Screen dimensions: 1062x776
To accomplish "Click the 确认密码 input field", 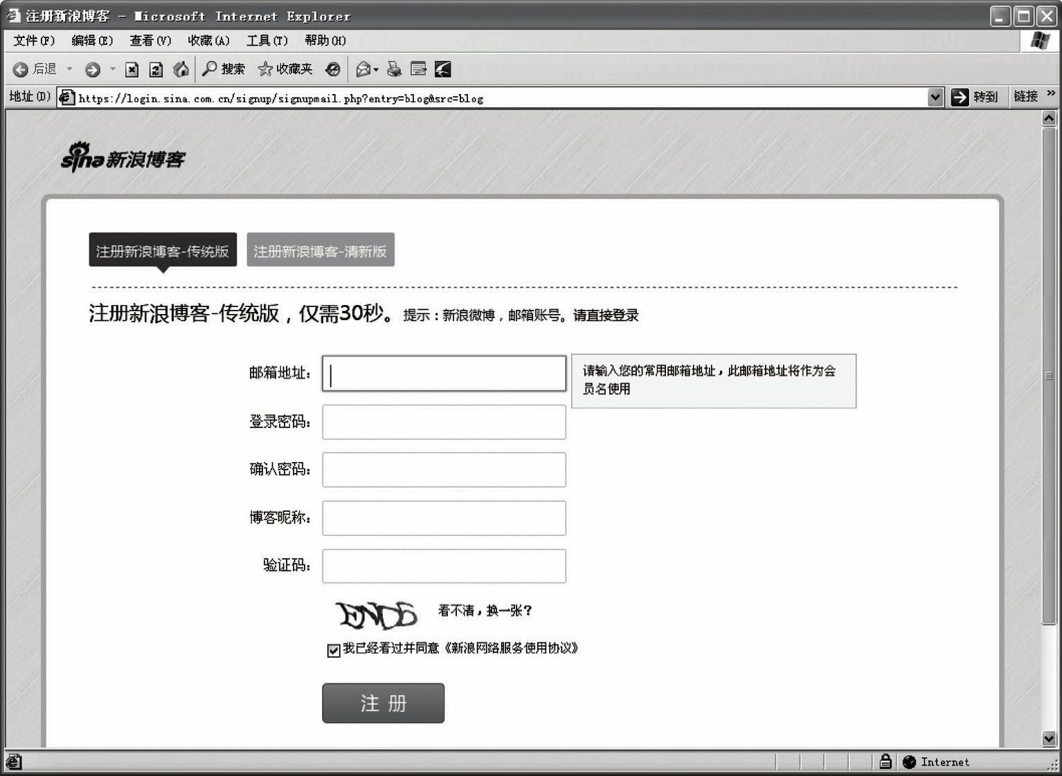I will coord(444,470).
